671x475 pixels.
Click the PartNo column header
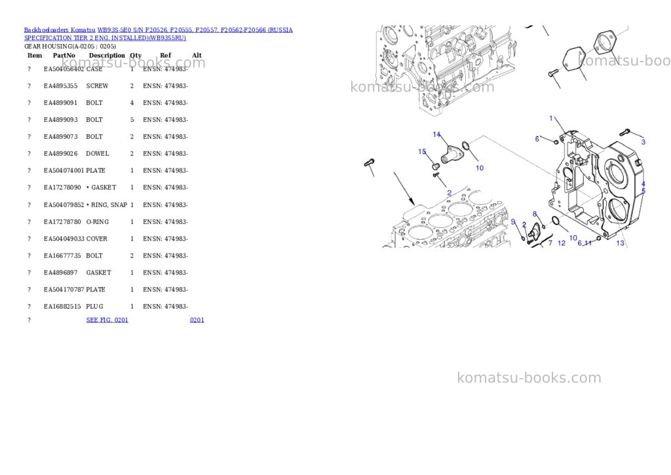[x=64, y=56]
